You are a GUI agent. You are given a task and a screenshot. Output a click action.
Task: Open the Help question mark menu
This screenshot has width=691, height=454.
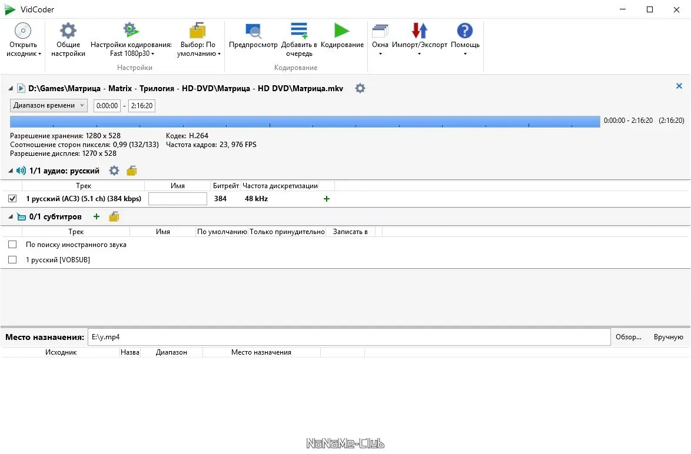465,31
